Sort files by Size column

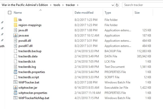[x=137, y=13]
